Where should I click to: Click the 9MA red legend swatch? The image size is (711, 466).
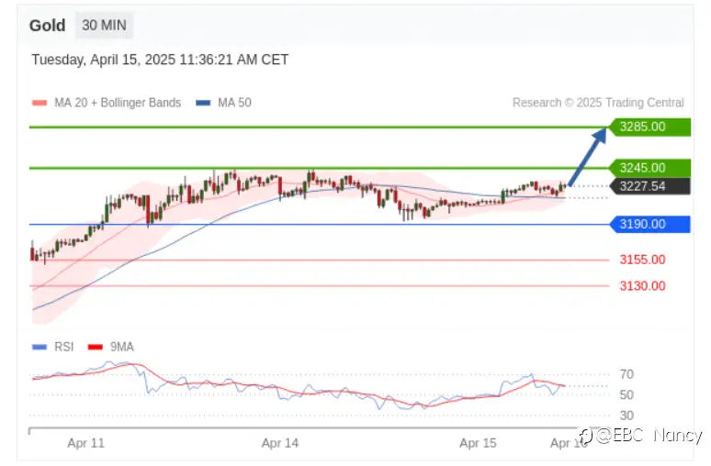click(x=96, y=348)
